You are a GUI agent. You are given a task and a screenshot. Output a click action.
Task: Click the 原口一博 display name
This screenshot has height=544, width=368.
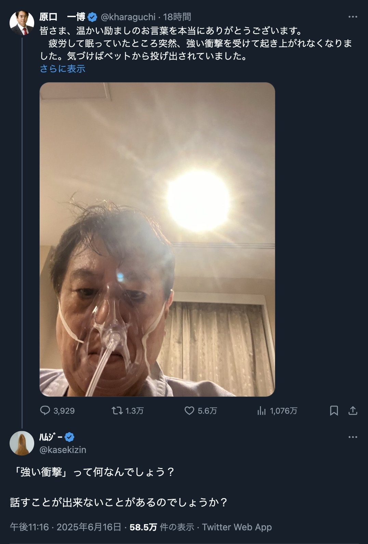[x=62, y=17]
